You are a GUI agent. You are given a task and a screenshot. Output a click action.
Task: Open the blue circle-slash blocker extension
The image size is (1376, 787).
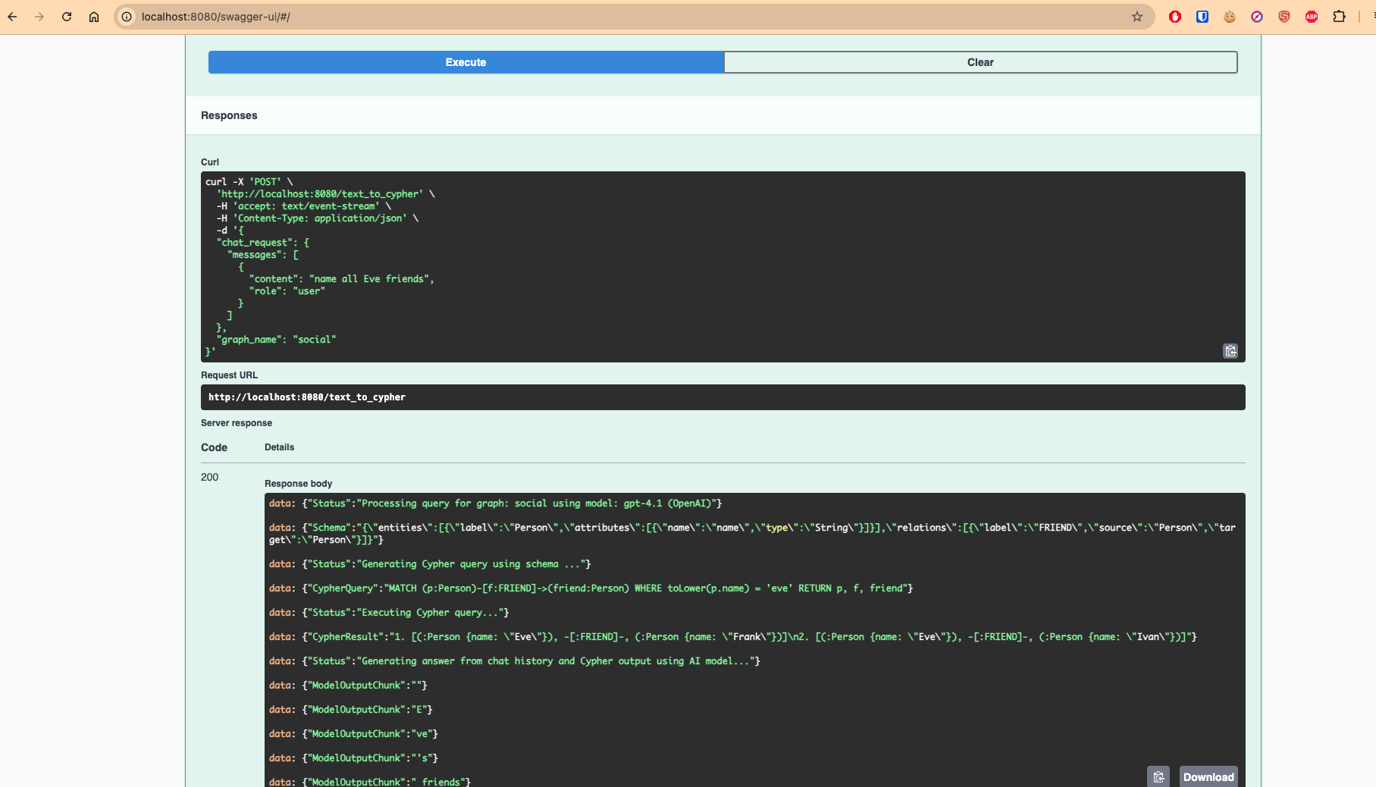(x=1257, y=17)
